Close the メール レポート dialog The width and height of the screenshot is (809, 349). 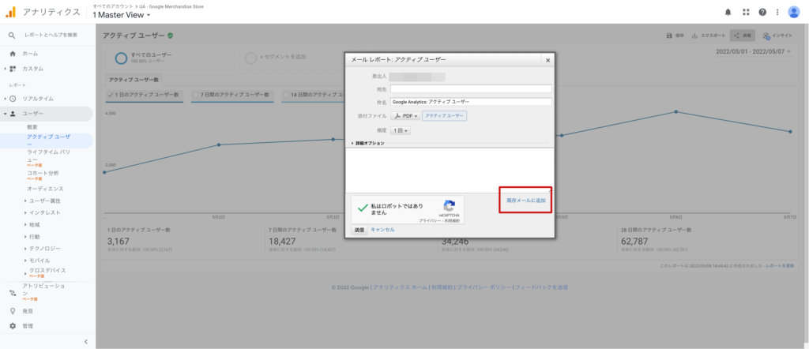pos(547,60)
